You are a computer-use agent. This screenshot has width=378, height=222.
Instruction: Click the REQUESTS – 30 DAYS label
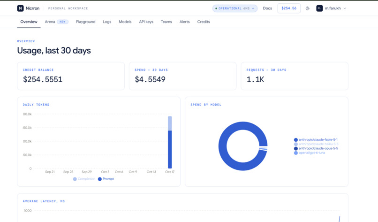[x=266, y=70]
